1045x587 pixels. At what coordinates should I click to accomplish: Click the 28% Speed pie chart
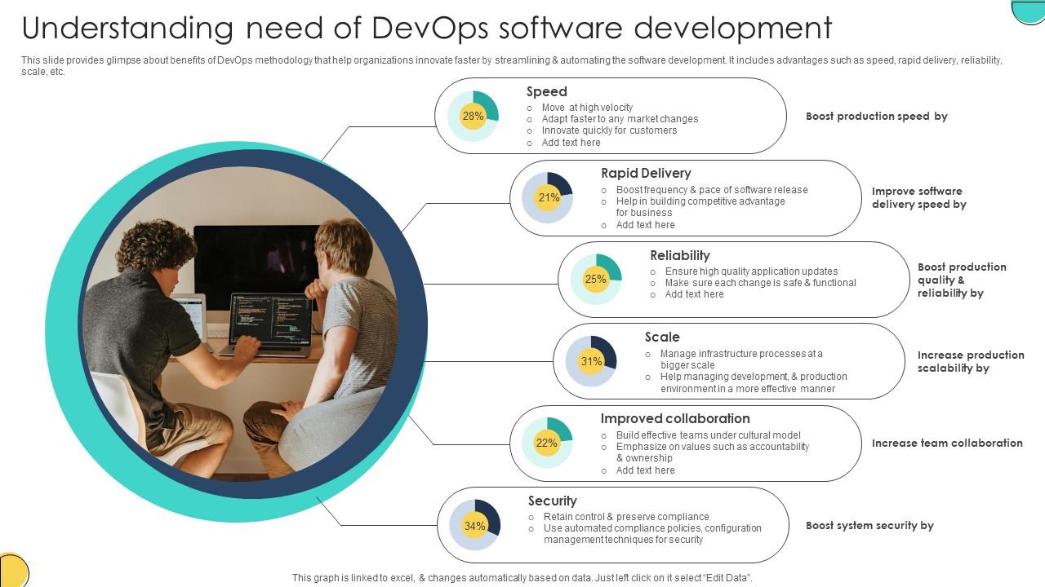pos(473,117)
